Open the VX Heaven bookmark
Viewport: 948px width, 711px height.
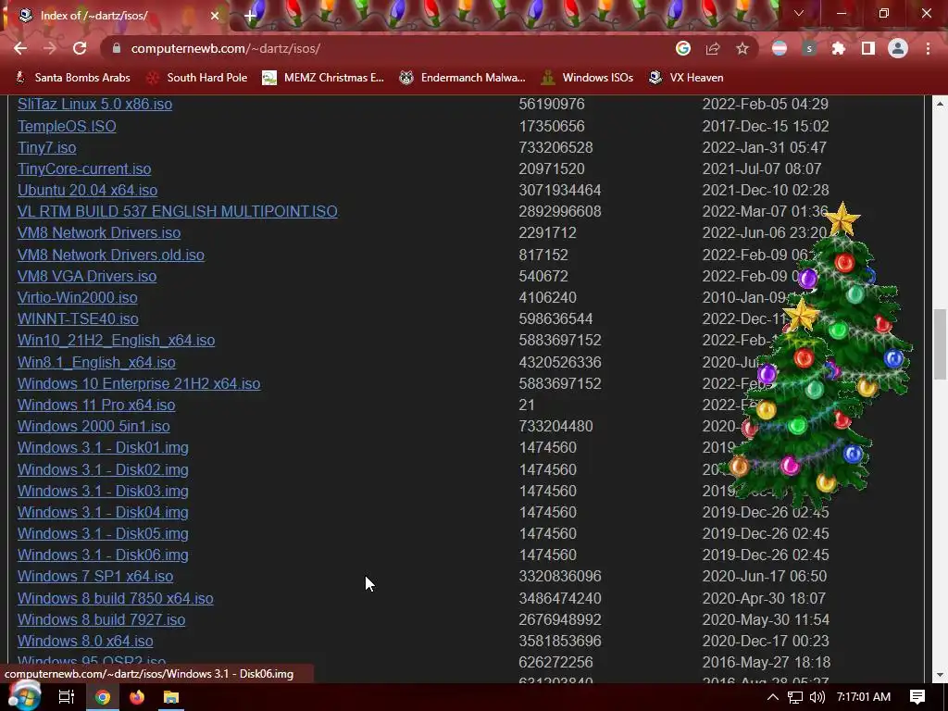coord(686,78)
